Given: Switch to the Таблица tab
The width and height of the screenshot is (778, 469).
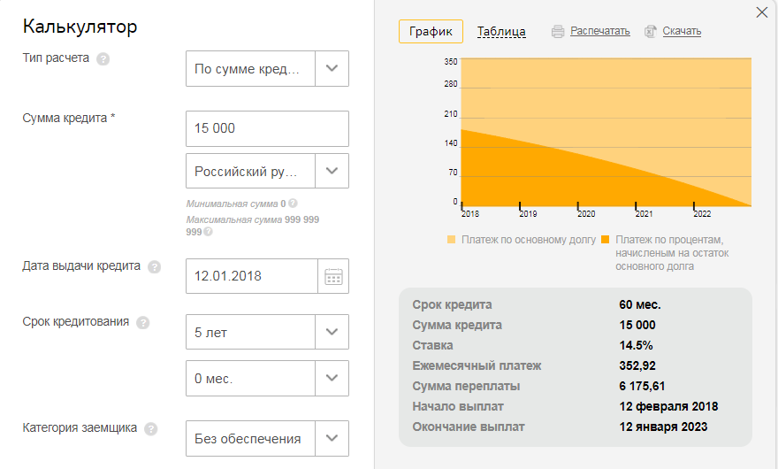Looking at the screenshot, I should [501, 32].
